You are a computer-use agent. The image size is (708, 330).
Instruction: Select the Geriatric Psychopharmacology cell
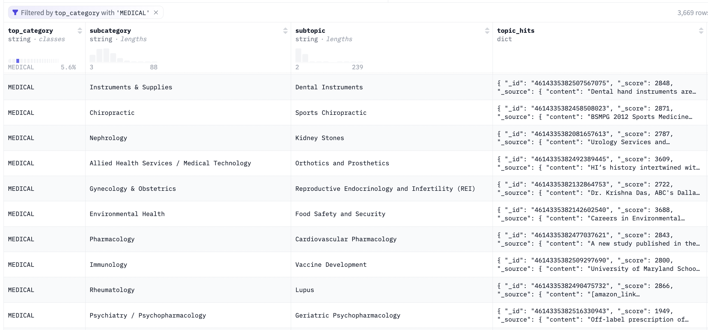(x=348, y=316)
